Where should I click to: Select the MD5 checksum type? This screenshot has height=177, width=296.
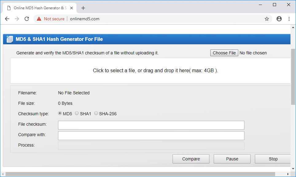[60, 113]
